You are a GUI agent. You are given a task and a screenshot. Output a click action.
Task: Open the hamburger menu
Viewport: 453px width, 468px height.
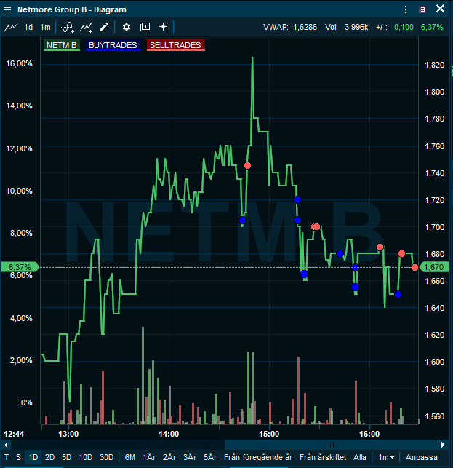coord(7,9)
